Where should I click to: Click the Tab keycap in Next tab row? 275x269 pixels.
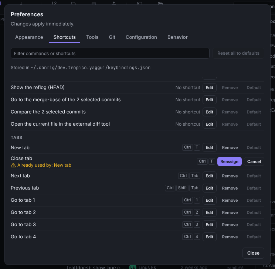(195, 176)
